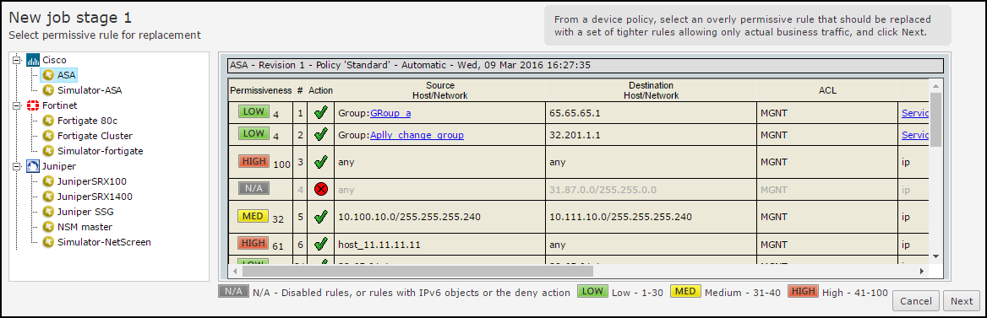Click the Cisco vendor label
Screen dimensions: 987x318
[x=54, y=61]
